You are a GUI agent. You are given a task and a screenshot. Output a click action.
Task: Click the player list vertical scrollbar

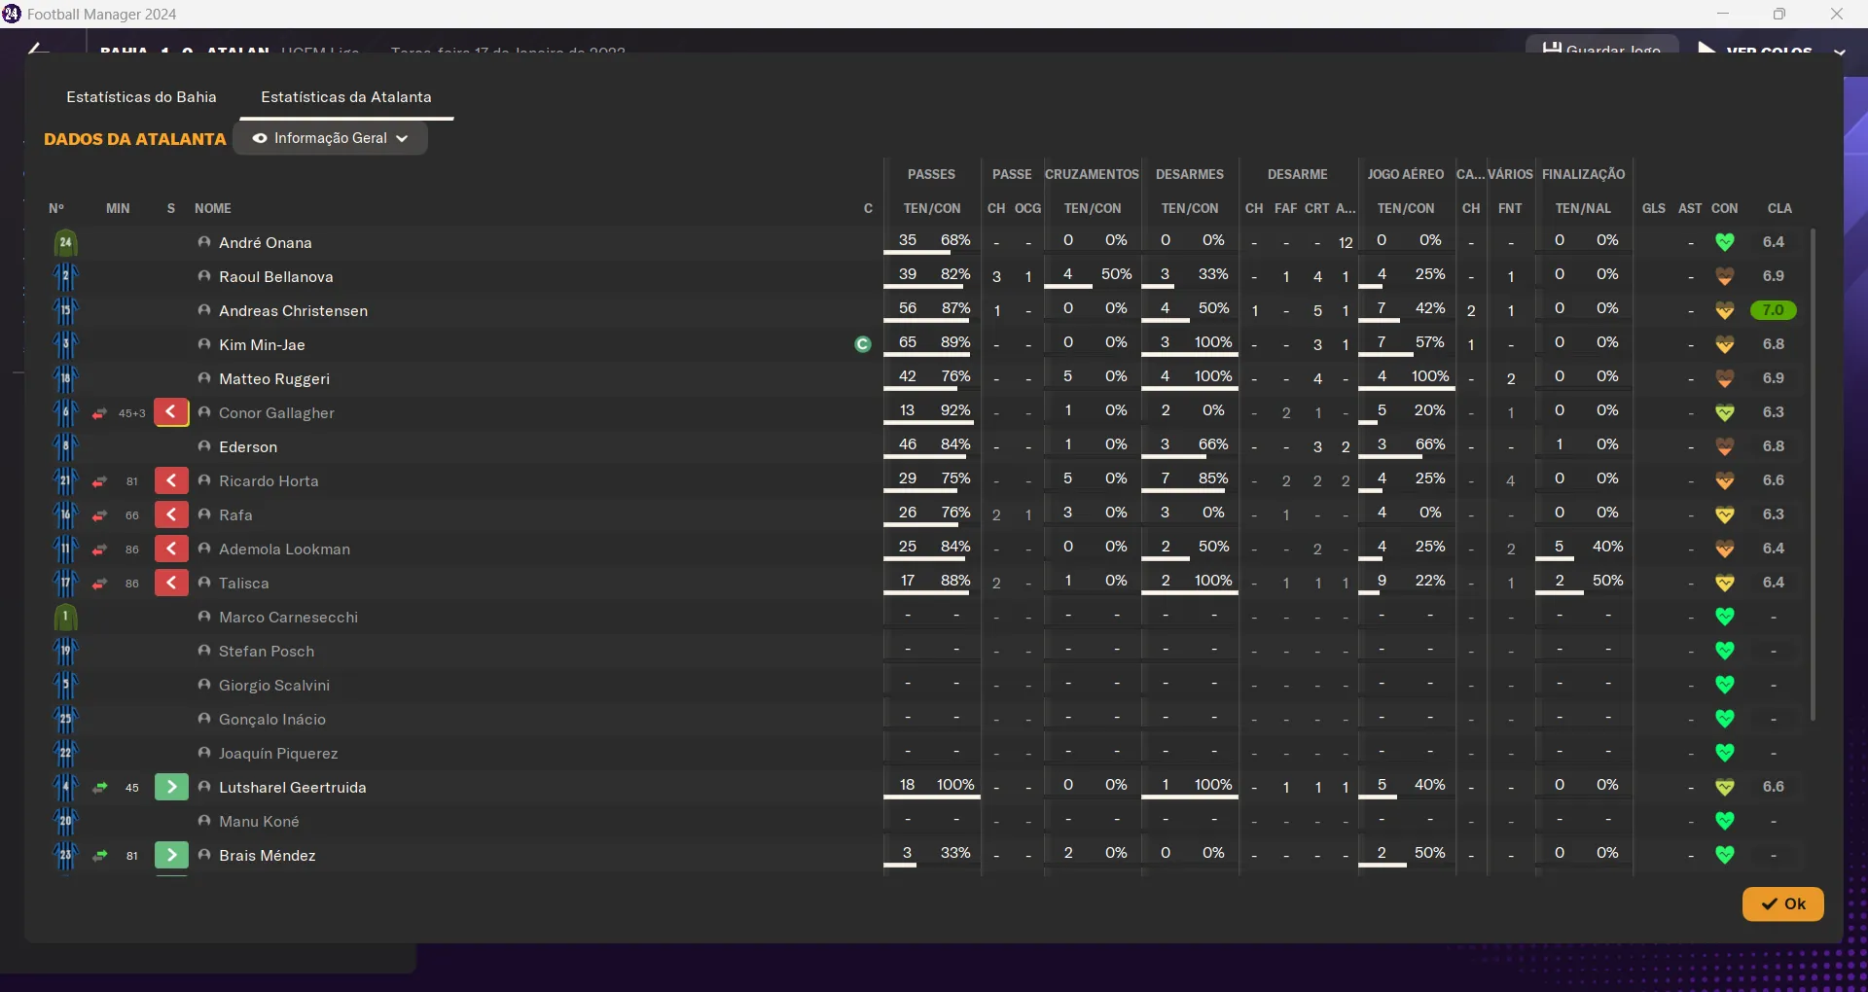tap(1813, 475)
